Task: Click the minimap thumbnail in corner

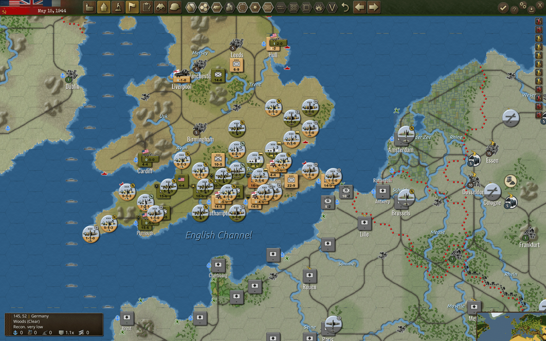Action: (511, 326)
